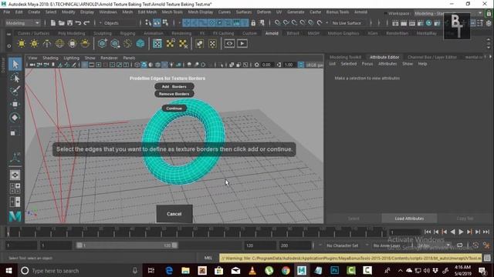Click the time slider ruler
This screenshot has width=494, height=277.
196,232
